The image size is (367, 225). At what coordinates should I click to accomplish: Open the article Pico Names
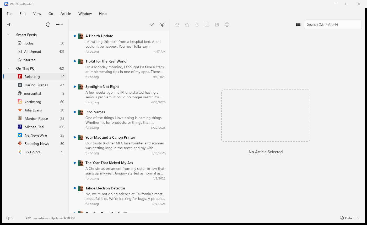tap(119, 120)
